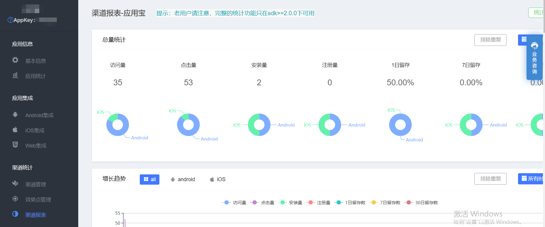Image resolution: width=545 pixels, height=227 pixels.
Task: Open 业务咨询 customer service widget
Action: (534, 58)
